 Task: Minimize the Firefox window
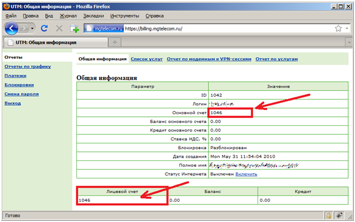(x=333, y=7)
